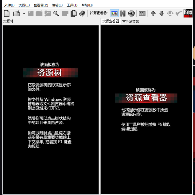195x195 pixels.
Task: Open the 工具(T) menu
Action: tap(72, 5)
